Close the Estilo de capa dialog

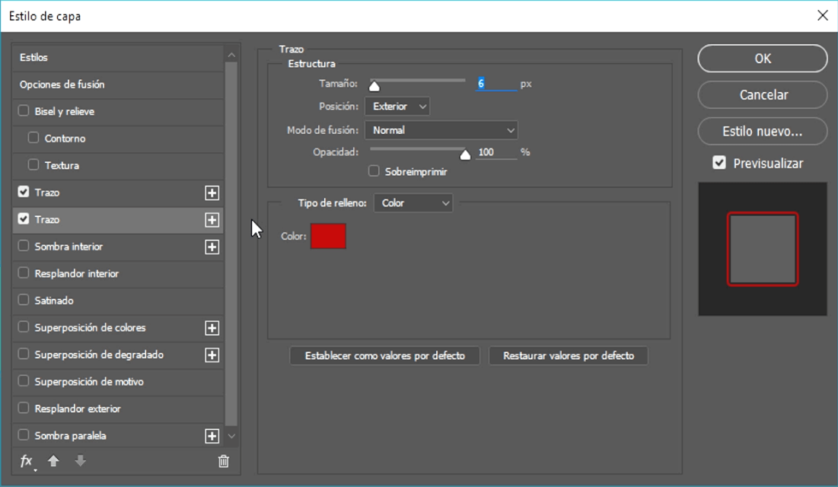point(823,15)
